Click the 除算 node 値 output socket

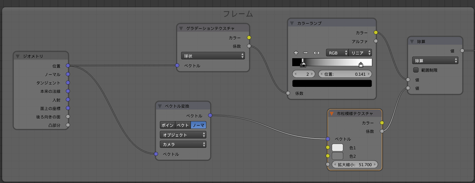462,51
